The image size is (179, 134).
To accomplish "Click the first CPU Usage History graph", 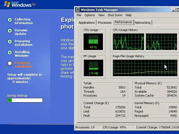I will pyautogui.click(x=128, y=42).
